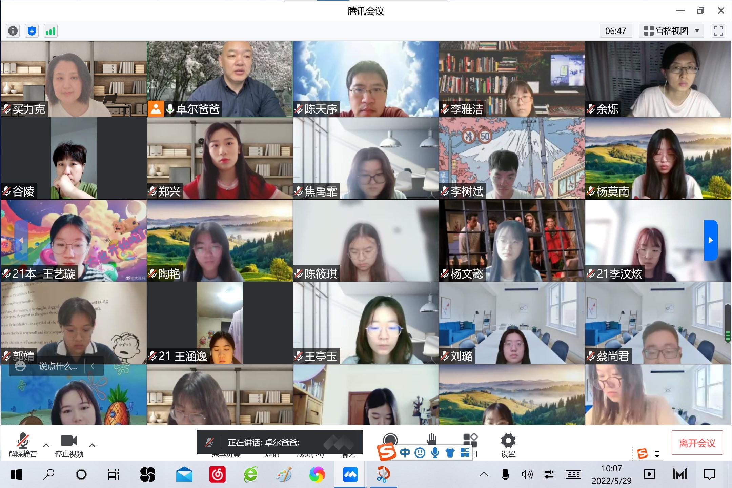Collapse the chat input bar arrow
The height and width of the screenshot is (488, 732).
pos(93,366)
